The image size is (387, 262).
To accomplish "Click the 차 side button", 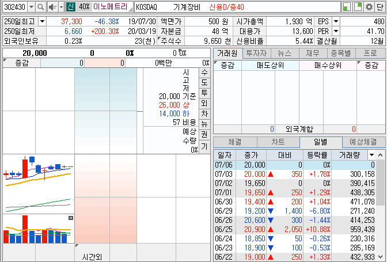I will (x=204, y=114).
